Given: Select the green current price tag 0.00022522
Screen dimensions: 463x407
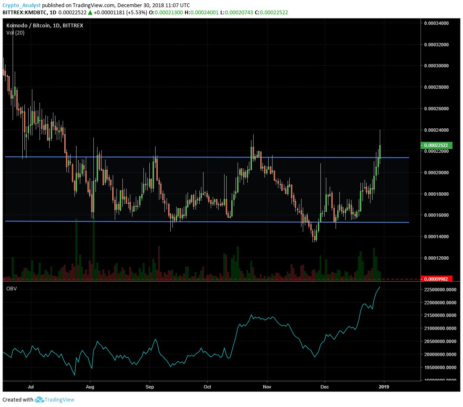Looking at the screenshot, I should click(436, 145).
